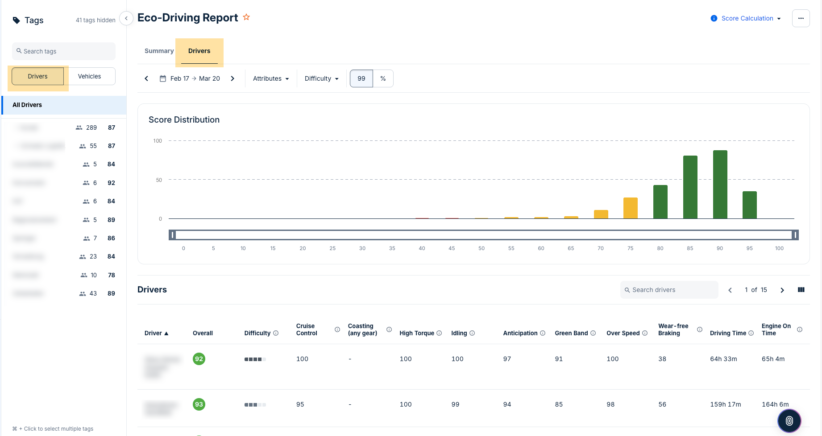Sort table by Driver column header
This screenshot has height=436, width=822.
click(156, 333)
